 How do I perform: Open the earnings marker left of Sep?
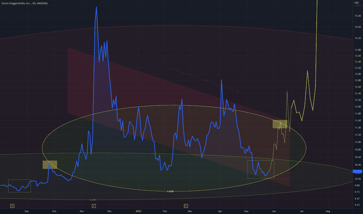coord(12,206)
